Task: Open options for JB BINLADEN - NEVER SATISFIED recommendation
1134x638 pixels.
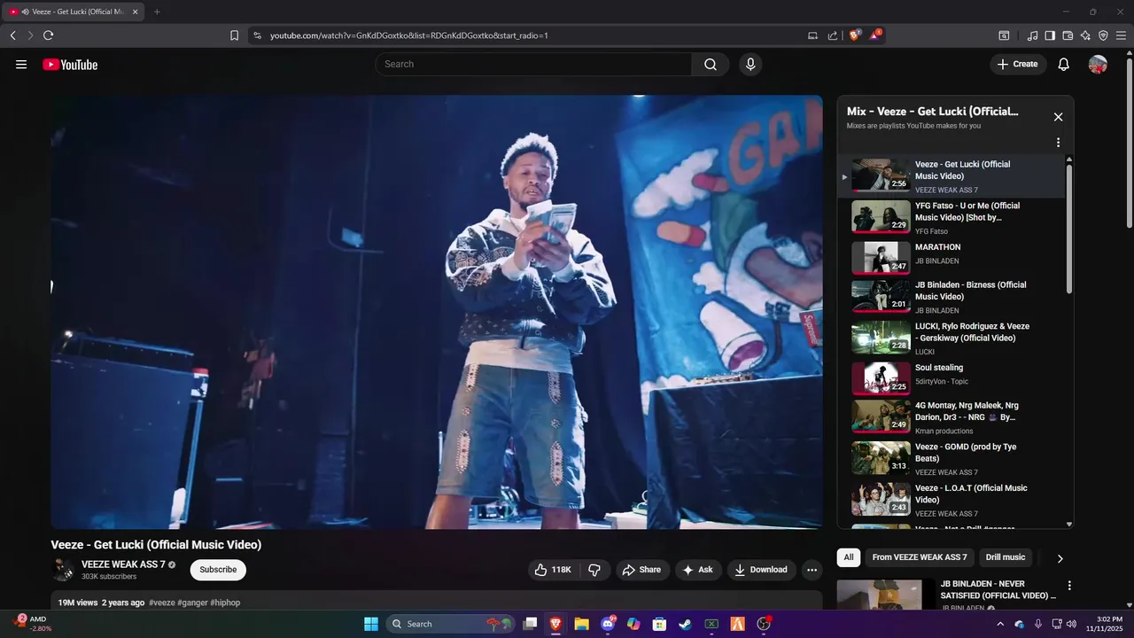Action: [x=1069, y=586]
